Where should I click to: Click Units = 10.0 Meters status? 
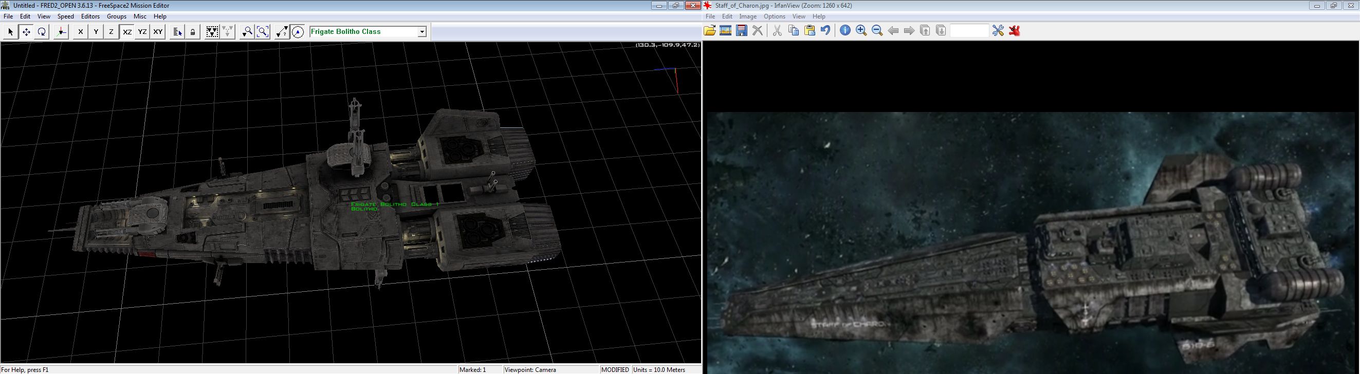point(659,370)
